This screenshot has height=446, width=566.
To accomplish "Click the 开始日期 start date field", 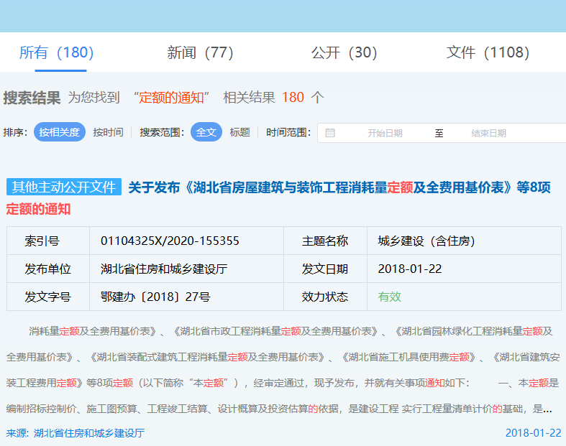I will point(385,133).
